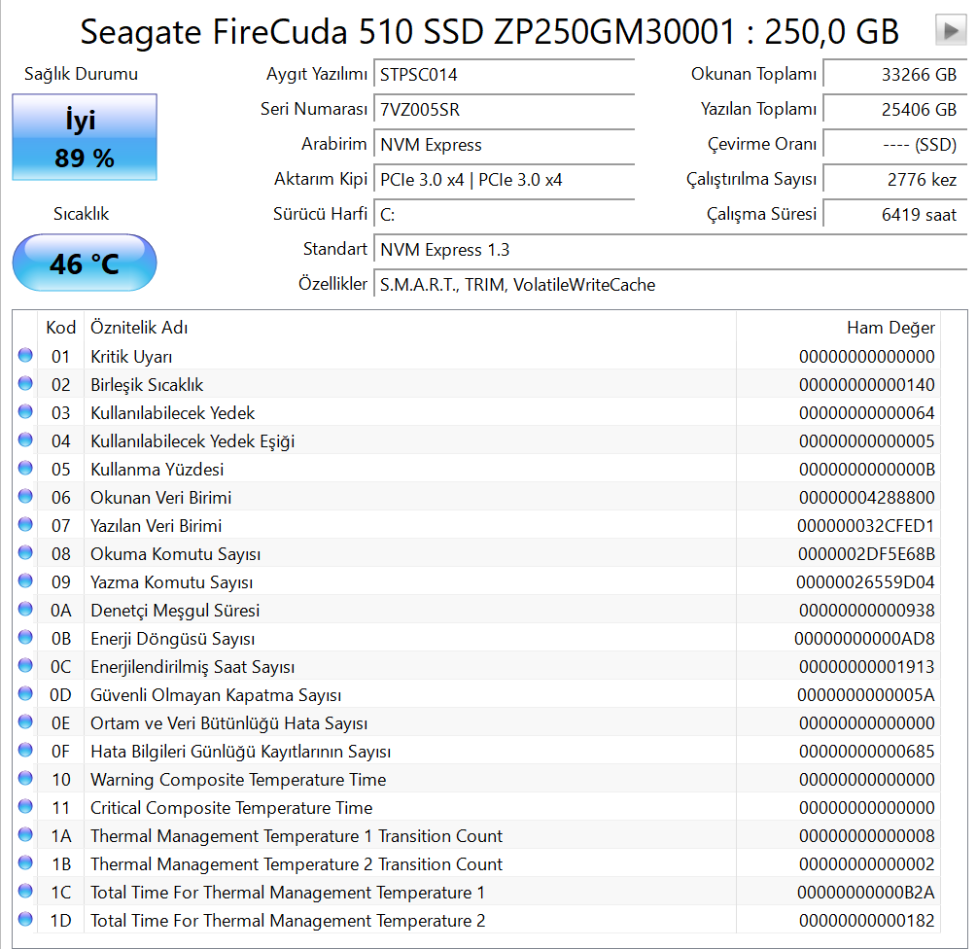Image resolution: width=977 pixels, height=949 pixels.
Task: Click the Seri Numarası field
Action: (504, 110)
